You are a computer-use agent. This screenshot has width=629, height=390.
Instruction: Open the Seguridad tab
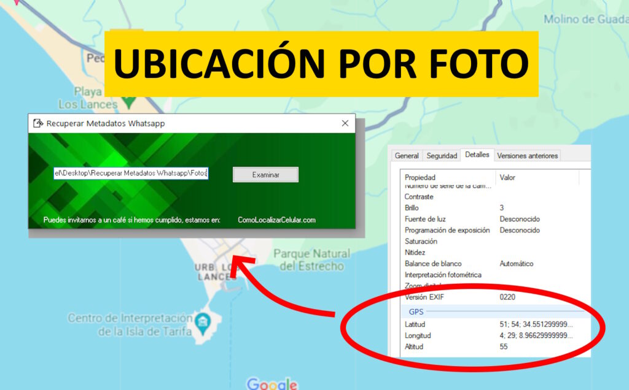point(442,156)
